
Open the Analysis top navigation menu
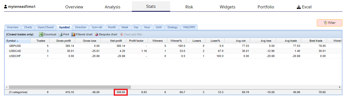click(112, 7)
